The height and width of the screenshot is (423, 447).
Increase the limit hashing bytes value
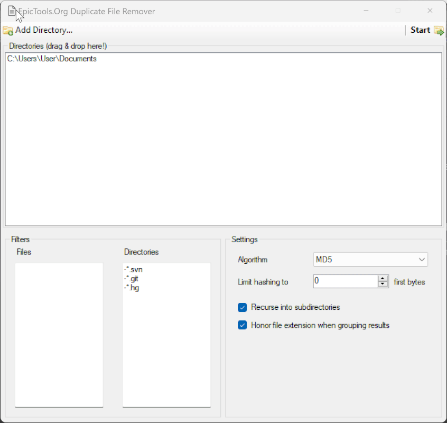tap(383, 279)
